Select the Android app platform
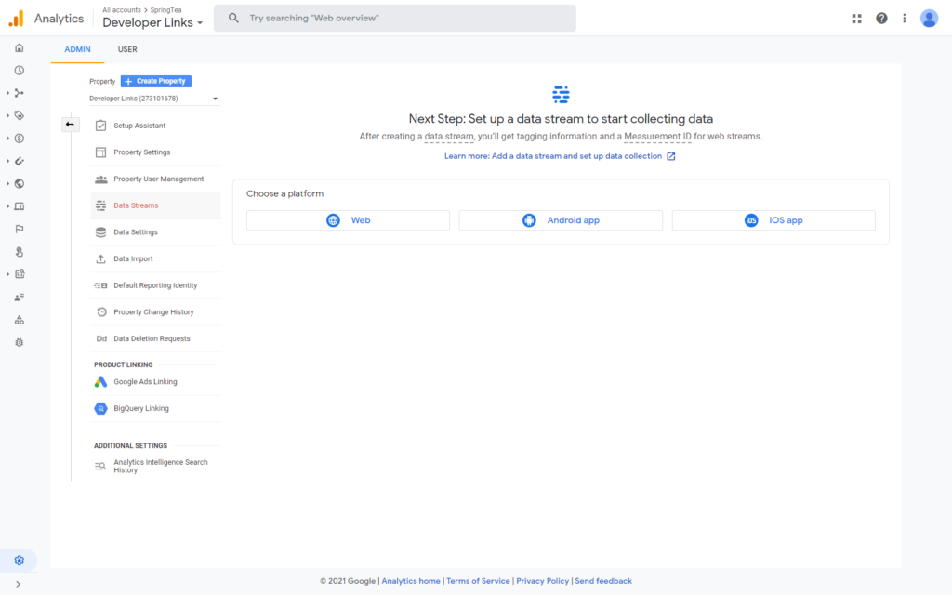 click(x=561, y=220)
